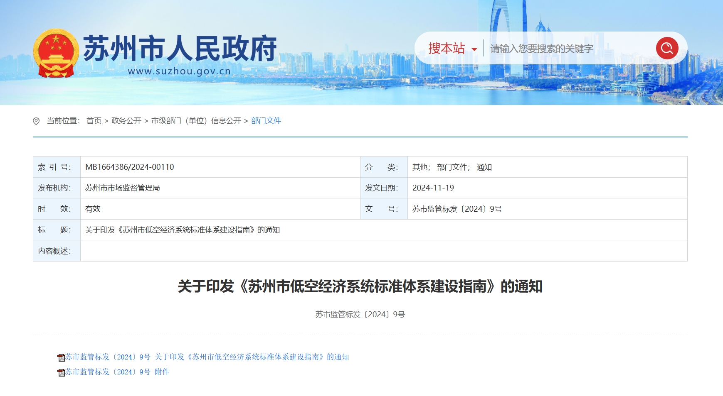Click the www.suzhou.gov.cn website address text
The width and height of the screenshot is (723, 396).
(x=179, y=71)
